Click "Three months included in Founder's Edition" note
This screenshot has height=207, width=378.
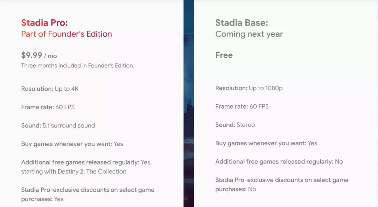point(77,65)
